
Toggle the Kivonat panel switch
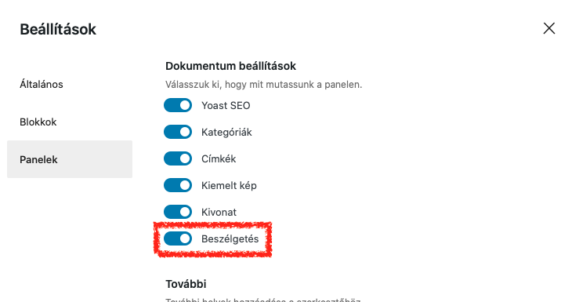pos(178,212)
